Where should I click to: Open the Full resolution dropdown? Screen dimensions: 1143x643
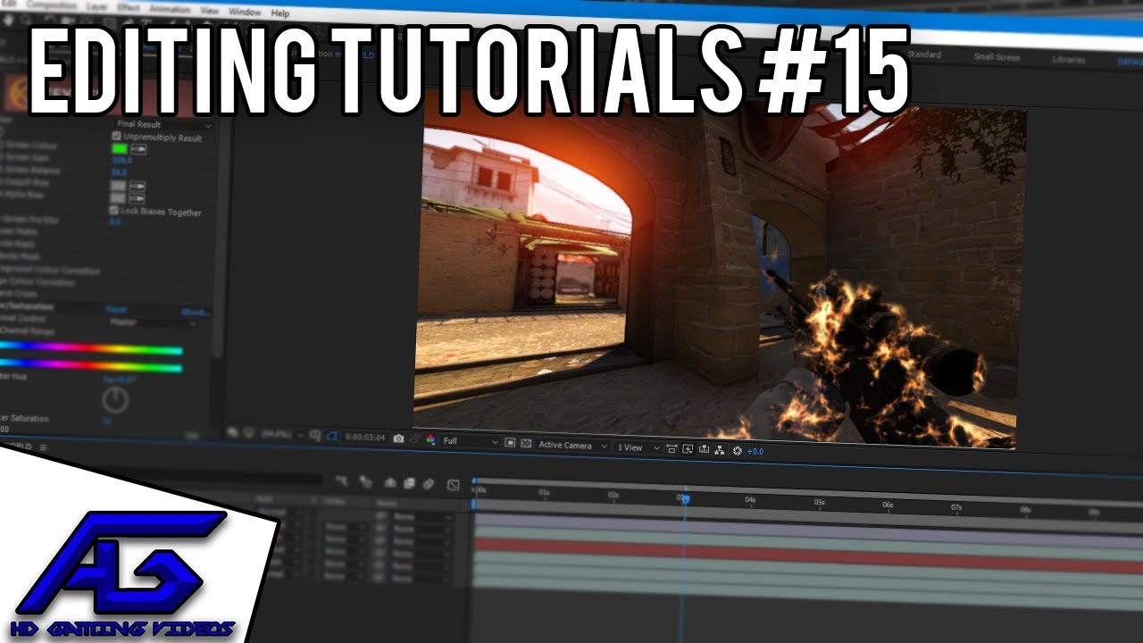pos(471,441)
